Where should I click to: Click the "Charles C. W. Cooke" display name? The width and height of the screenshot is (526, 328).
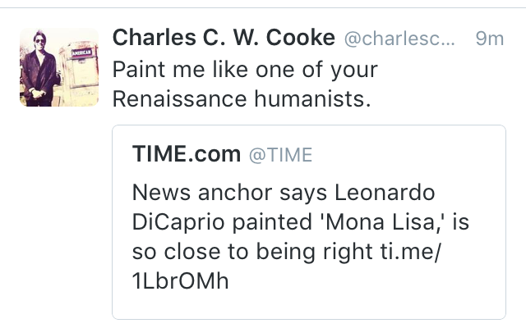click(223, 38)
